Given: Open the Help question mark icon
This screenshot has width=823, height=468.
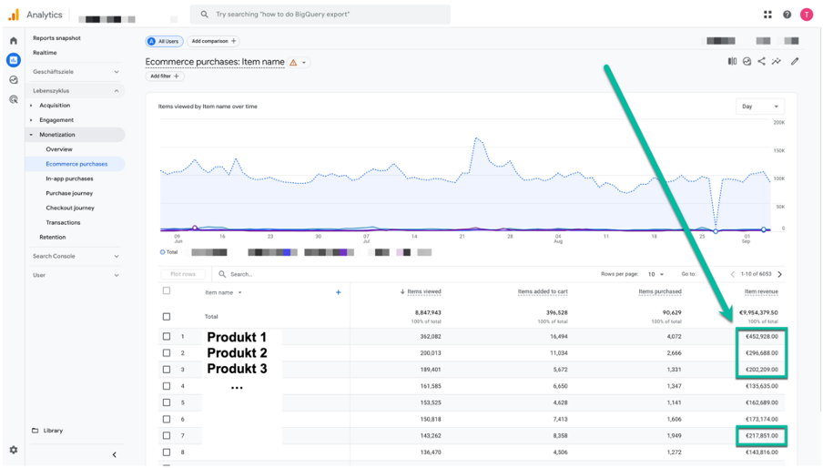Looking at the screenshot, I should pos(787,15).
